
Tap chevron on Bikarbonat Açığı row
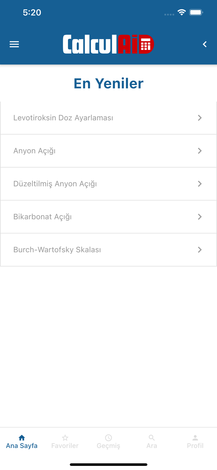tap(200, 217)
